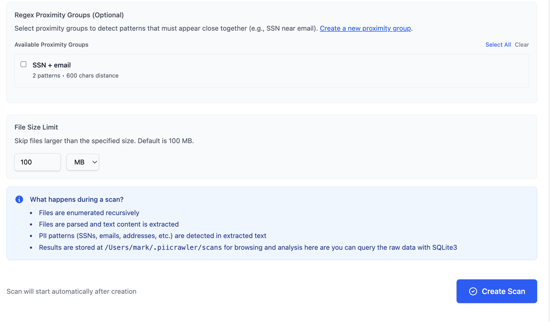Click the Available Proximity Groups label
The width and height of the screenshot is (550, 322).
coord(52,45)
